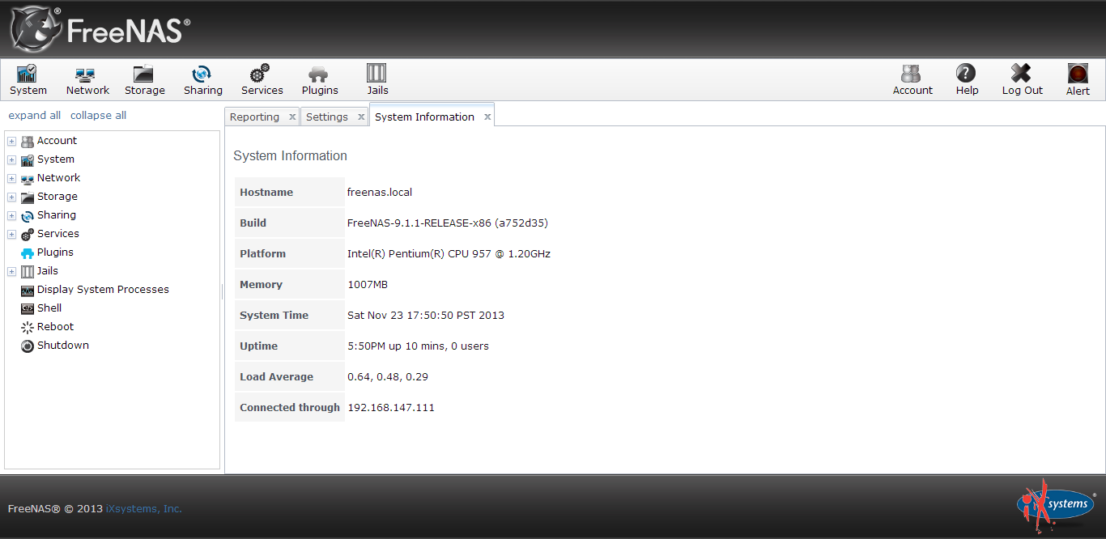The width and height of the screenshot is (1106, 539).
Task: Open the System toolbar icon
Action: point(28,80)
